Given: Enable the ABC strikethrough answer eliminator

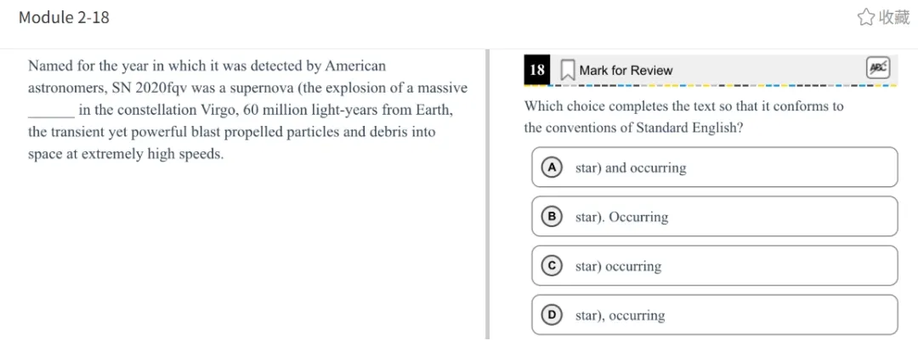Looking at the screenshot, I should tap(877, 68).
